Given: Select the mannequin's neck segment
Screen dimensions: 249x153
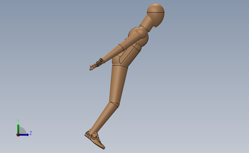Looking at the screenshot, I should pos(147,23).
